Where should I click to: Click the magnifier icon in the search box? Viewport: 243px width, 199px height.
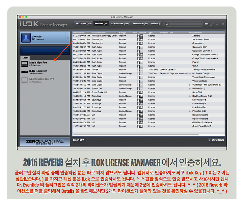pos(167,24)
